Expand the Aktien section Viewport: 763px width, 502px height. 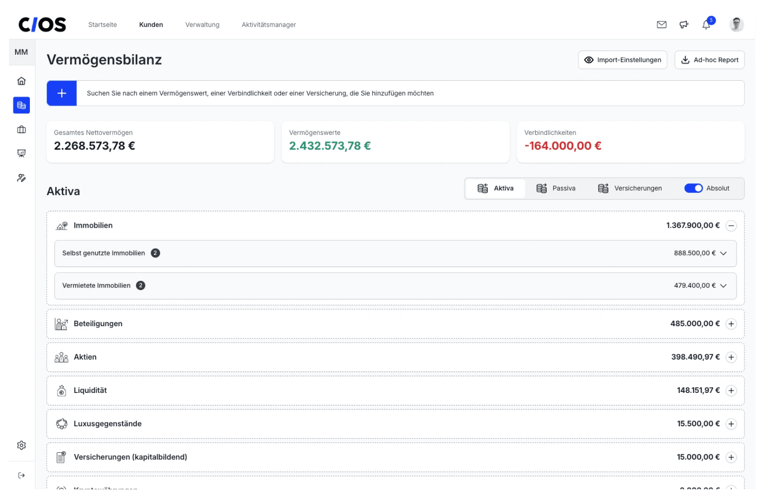tap(731, 357)
